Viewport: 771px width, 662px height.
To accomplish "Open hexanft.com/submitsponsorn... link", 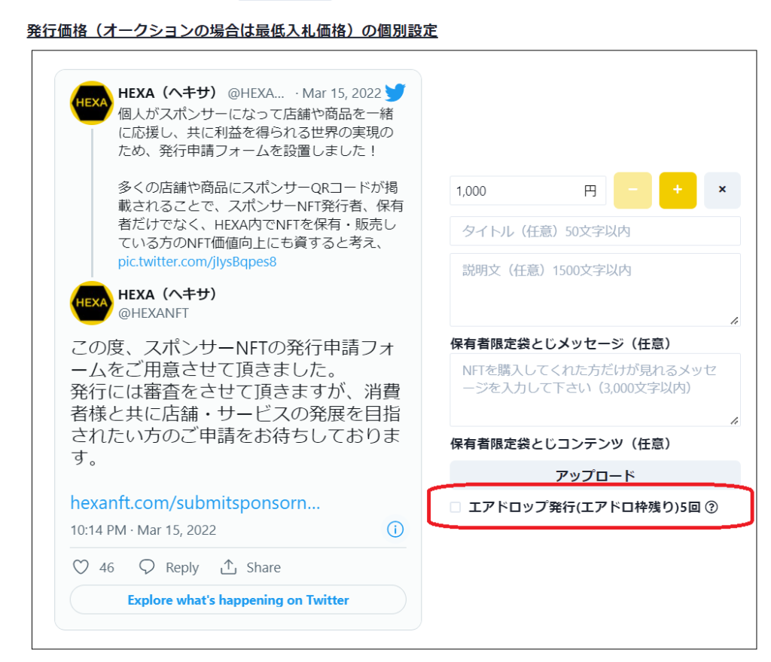I will pos(195,502).
